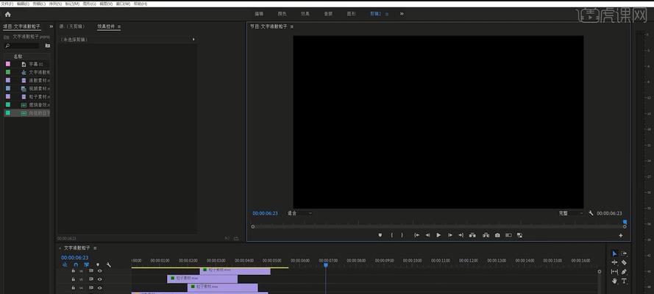Select the Ripple Edit tool
This screenshot has height=294, width=654.
[614, 262]
